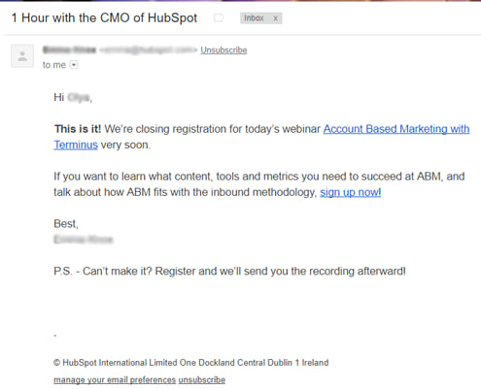481x389 pixels.
Task: Click the bold "This is it!" text
Action: [x=78, y=129]
